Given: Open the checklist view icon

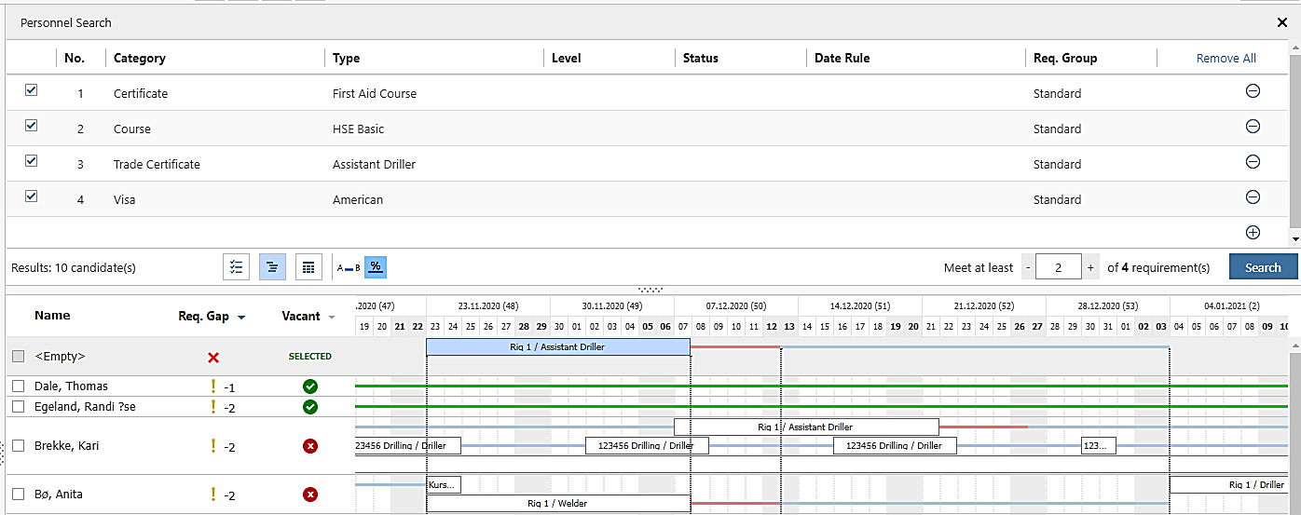Looking at the screenshot, I should tap(237, 267).
